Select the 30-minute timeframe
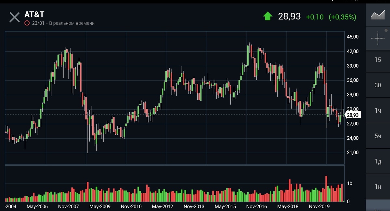Image resolution: width=390 pixels, height=211 pixels. [378, 85]
